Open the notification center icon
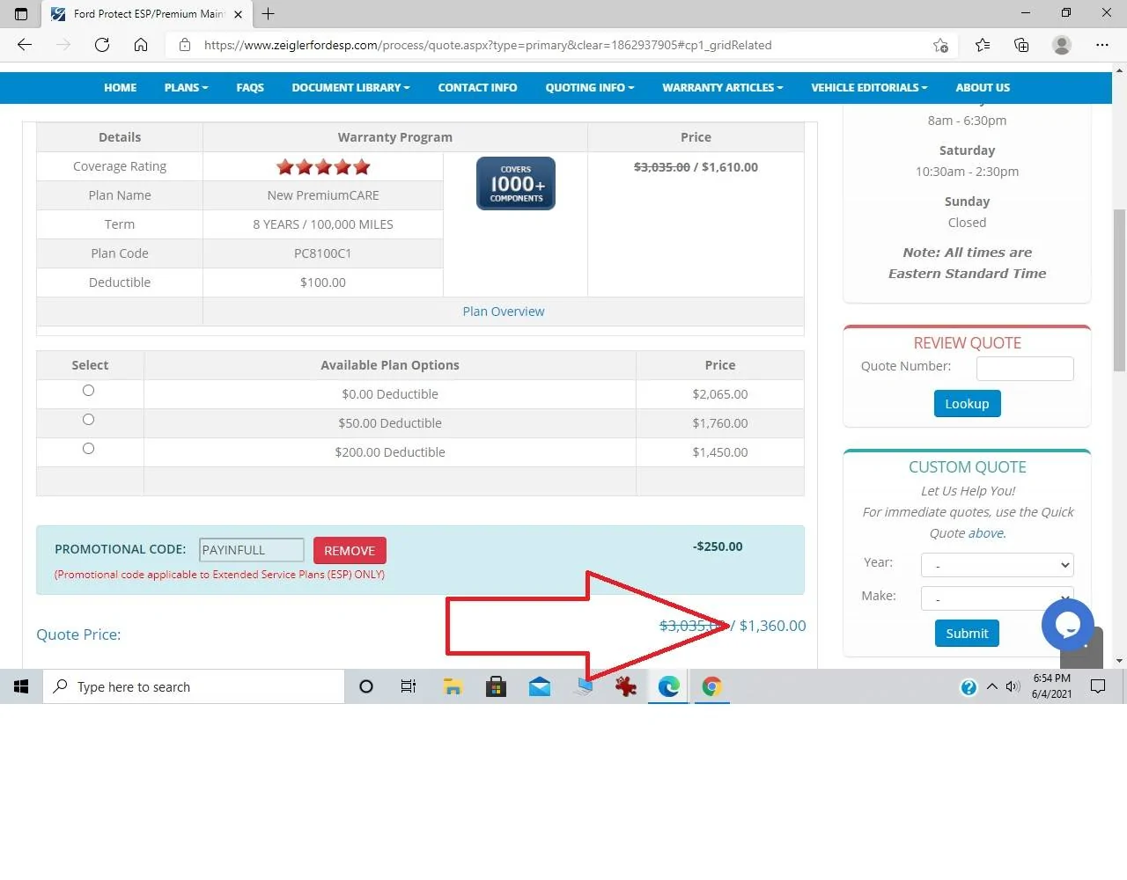 pyautogui.click(x=1098, y=686)
